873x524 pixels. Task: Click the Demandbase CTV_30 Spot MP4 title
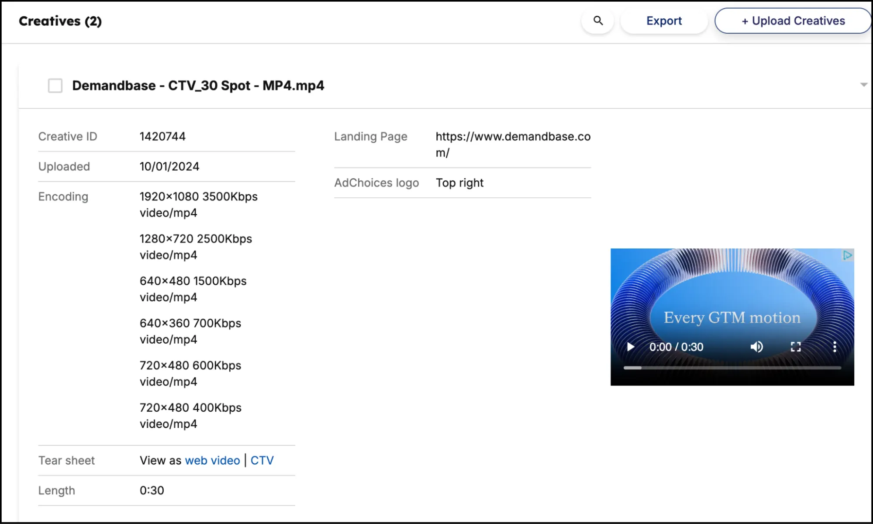pyautogui.click(x=198, y=86)
